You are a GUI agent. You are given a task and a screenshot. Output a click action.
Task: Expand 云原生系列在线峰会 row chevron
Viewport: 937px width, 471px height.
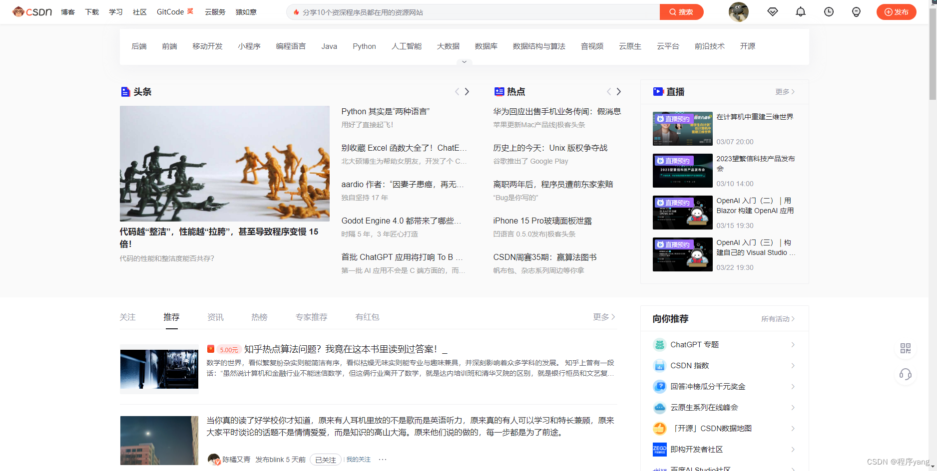(793, 408)
